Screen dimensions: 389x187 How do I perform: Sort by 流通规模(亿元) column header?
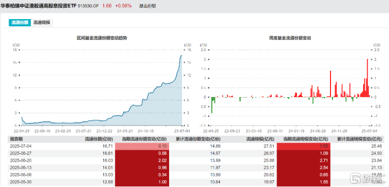tap(260, 139)
